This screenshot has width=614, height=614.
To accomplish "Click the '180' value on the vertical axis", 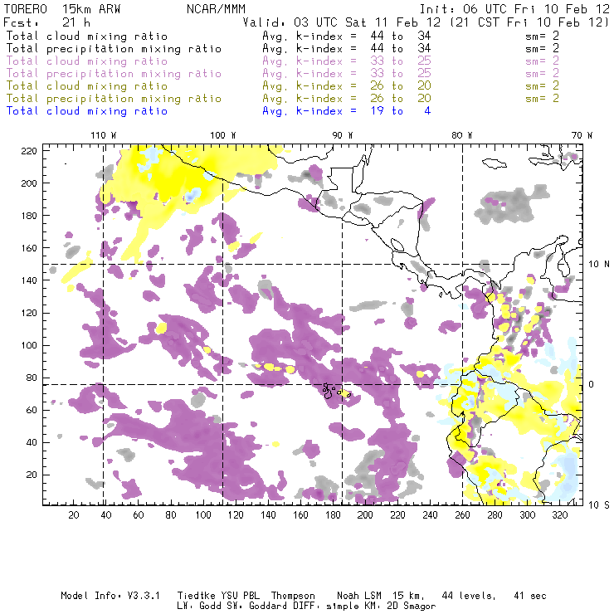I will (x=29, y=216).
